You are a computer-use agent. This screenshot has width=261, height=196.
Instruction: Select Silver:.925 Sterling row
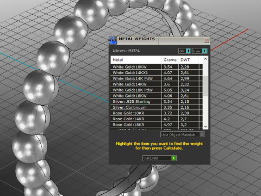coord(157,101)
